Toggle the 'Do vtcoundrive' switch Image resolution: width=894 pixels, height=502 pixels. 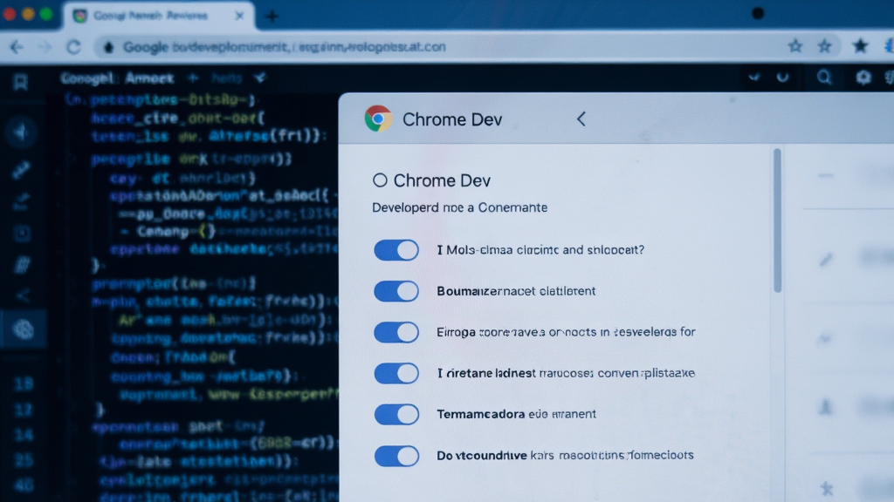coord(396,456)
